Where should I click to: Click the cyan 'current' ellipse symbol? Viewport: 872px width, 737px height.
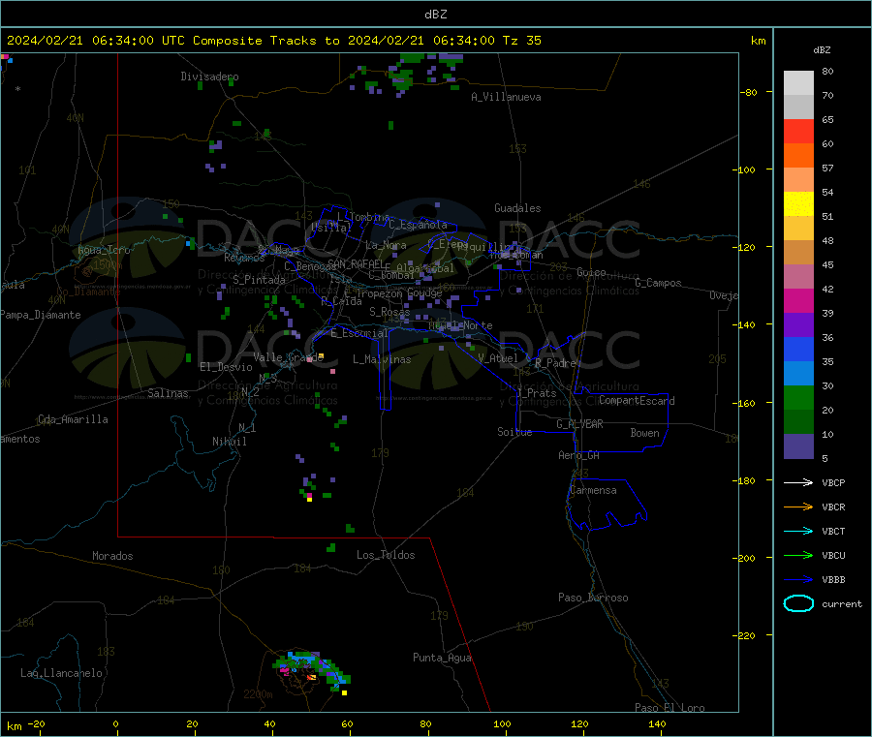point(798,603)
